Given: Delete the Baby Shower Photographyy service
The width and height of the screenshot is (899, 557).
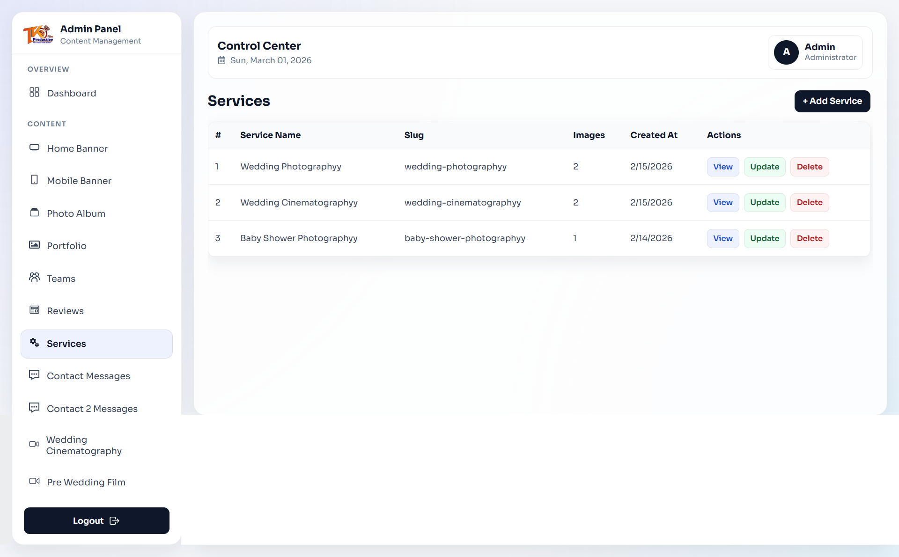Looking at the screenshot, I should (x=809, y=239).
